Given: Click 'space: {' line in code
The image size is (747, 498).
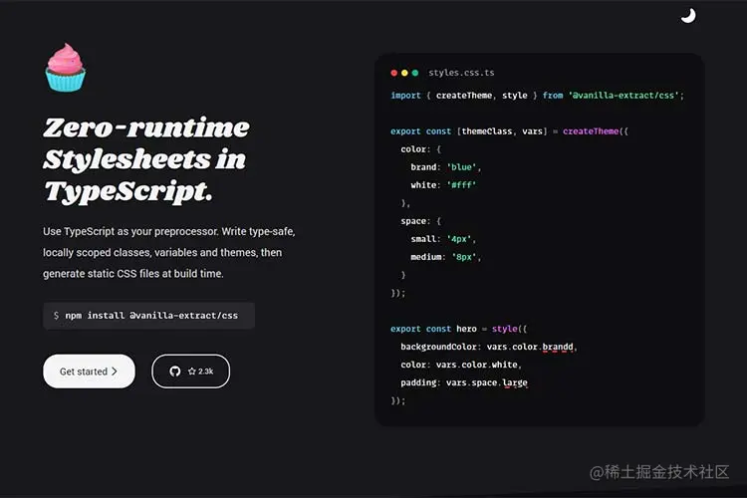Looking at the screenshot, I should click(420, 221).
